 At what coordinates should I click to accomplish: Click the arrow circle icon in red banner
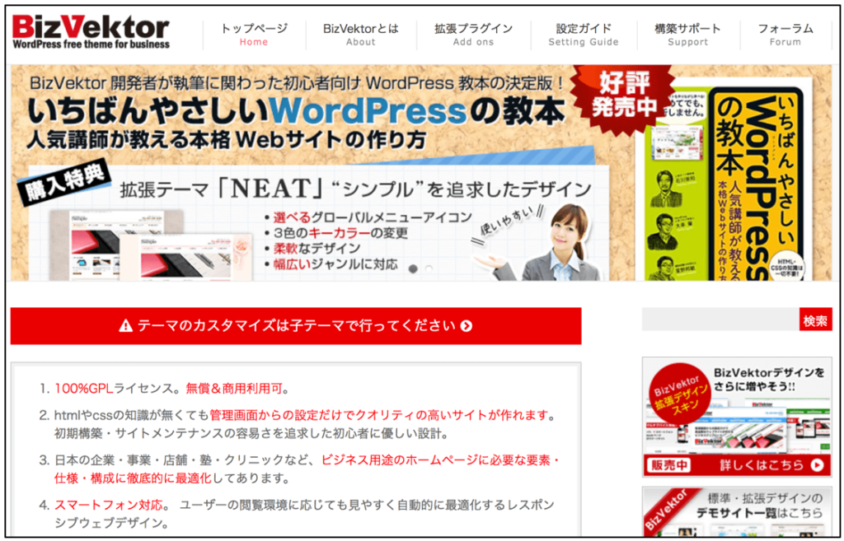click(x=467, y=326)
